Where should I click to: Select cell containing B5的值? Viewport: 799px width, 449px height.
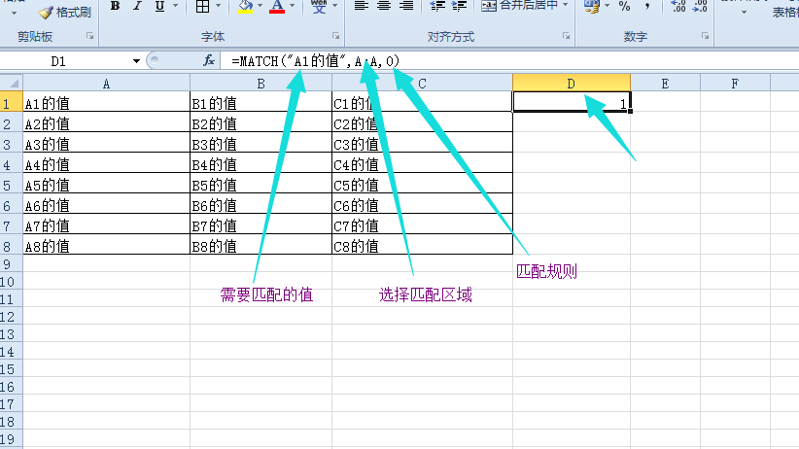coord(261,185)
